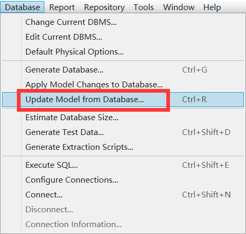Select Change Current DBMS menu entry
Viewport: 246px width, 234px height.
point(123,22)
